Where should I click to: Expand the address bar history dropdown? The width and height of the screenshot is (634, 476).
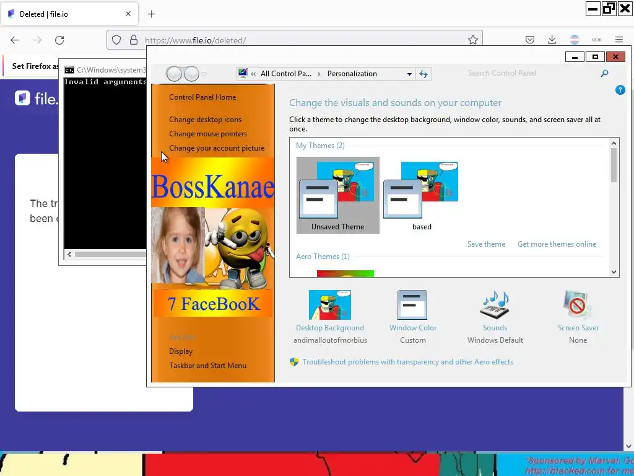click(x=409, y=74)
